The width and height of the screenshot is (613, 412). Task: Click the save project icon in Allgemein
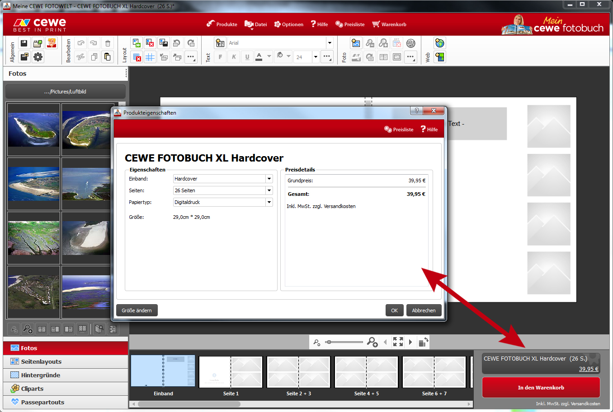24,43
